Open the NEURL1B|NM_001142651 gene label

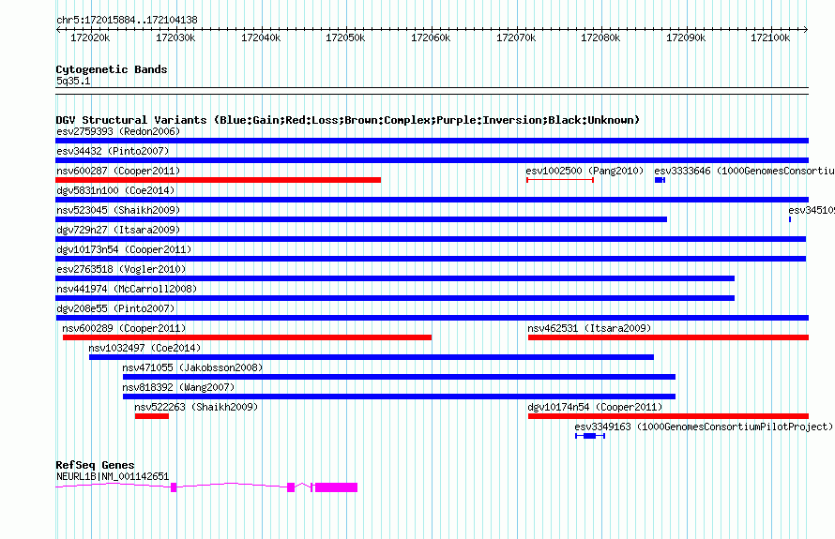113,477
